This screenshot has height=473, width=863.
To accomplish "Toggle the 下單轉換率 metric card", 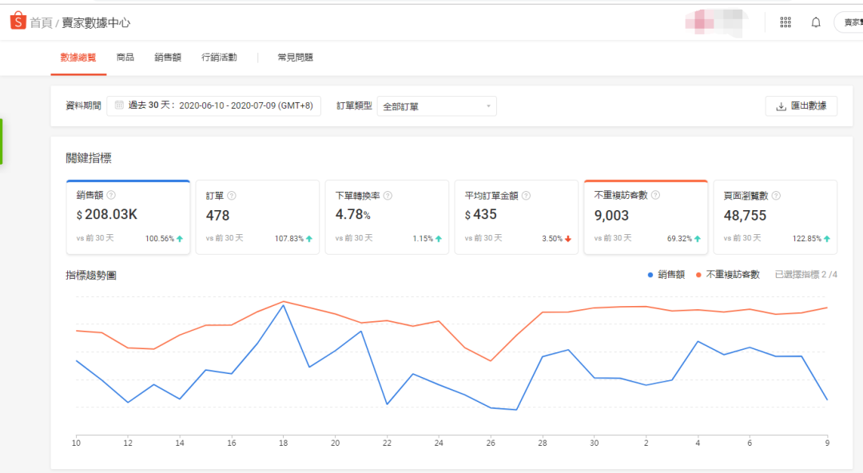I will pos(387,217).
